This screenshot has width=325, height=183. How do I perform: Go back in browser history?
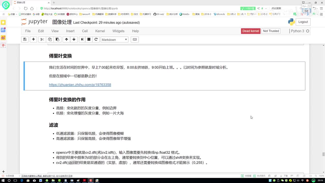[14, 8]
